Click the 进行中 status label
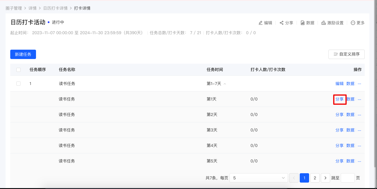This screenshot has height=189, width=377. 58,22
